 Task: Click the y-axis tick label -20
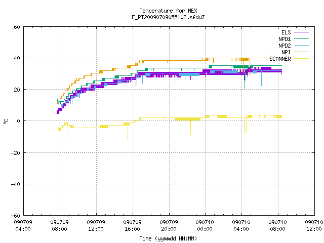pyautogui.click(x=16, y=153)
